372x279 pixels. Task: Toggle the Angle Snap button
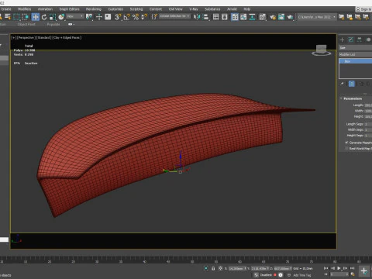coord(127,17)
